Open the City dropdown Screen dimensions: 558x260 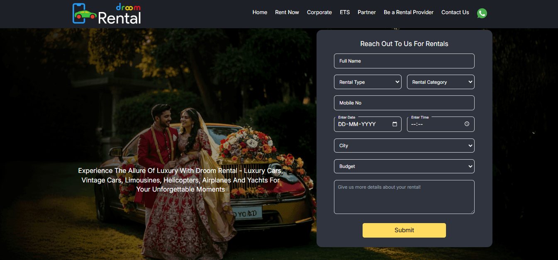[x=404, y=146]
